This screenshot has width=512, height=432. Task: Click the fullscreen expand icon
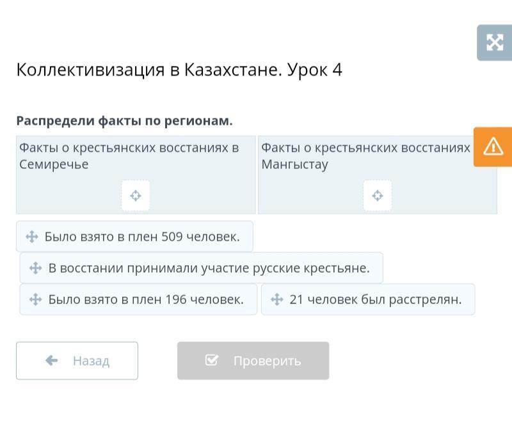pyautogui.click(x=494, y=43)
